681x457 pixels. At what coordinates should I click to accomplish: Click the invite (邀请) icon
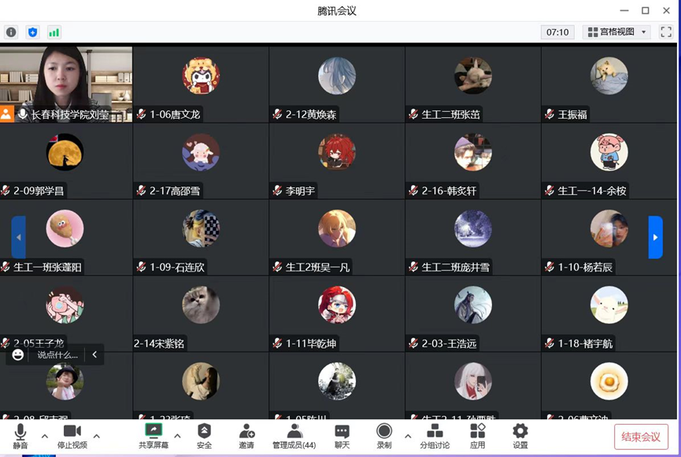[x=246, y=436]
